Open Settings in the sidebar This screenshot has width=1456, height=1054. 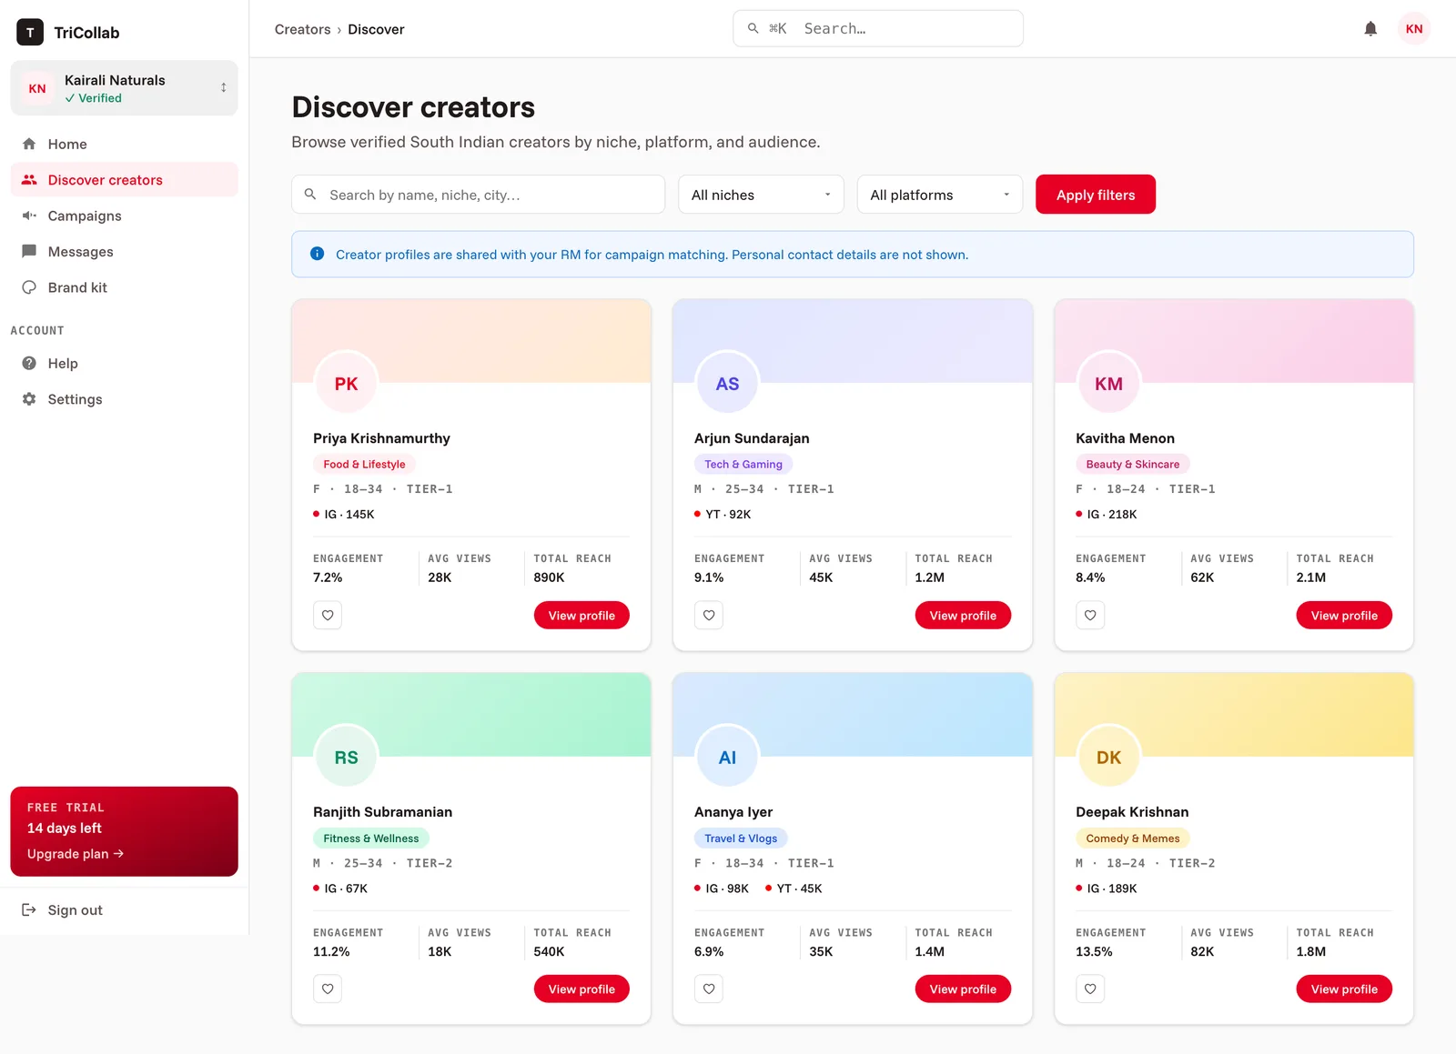[124, 399]
